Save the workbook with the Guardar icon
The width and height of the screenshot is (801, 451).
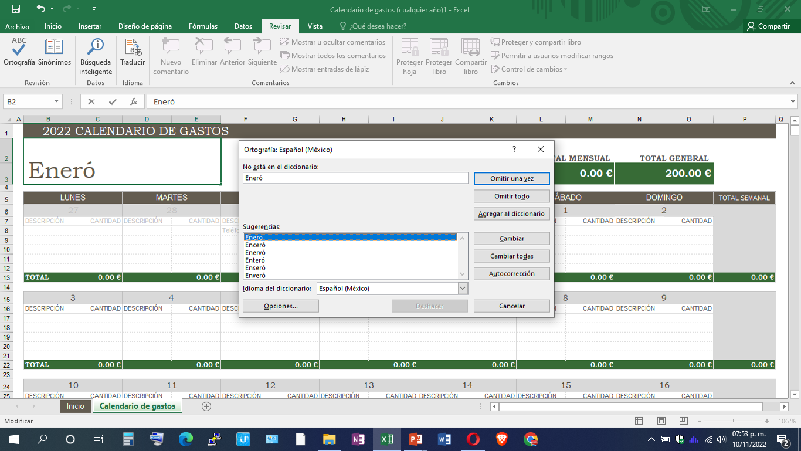click(x=16, y=9)
